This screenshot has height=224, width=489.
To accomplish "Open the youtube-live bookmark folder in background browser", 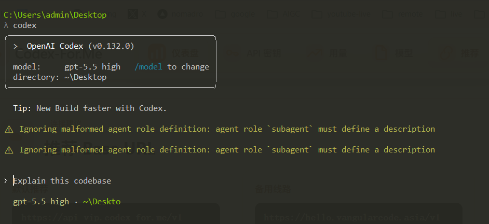I will (341, 14).
